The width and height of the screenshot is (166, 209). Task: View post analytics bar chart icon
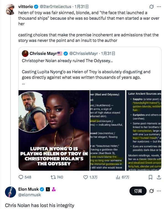click(x=118, y=177)
